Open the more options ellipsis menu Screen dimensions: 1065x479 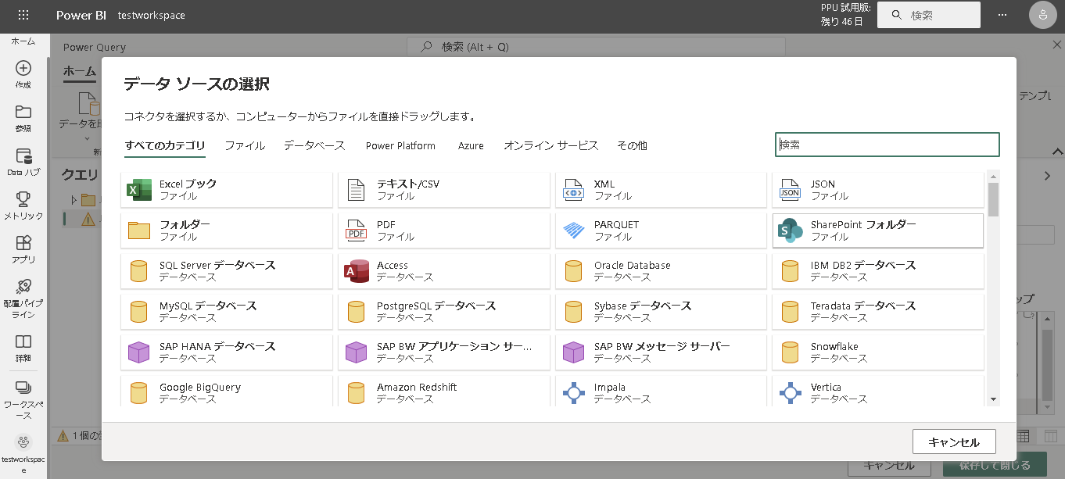pyautogui.click(x=1002, y=15)
